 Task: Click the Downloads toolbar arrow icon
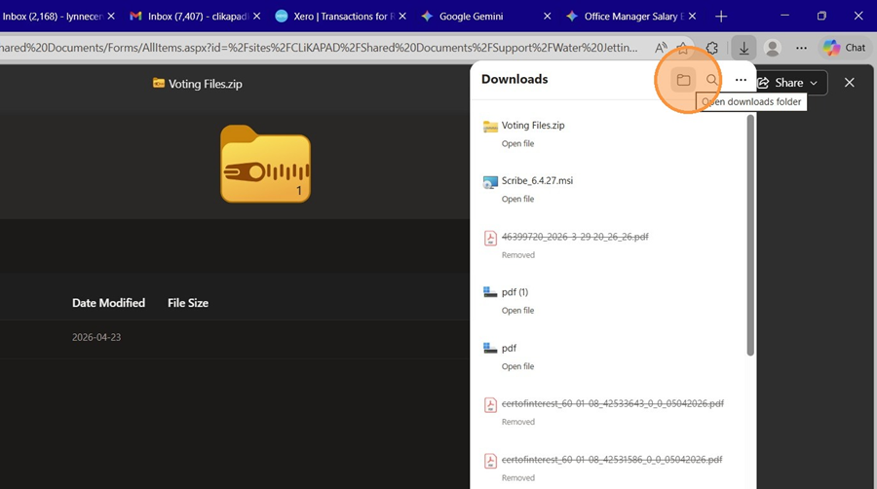tap(744, 48)
